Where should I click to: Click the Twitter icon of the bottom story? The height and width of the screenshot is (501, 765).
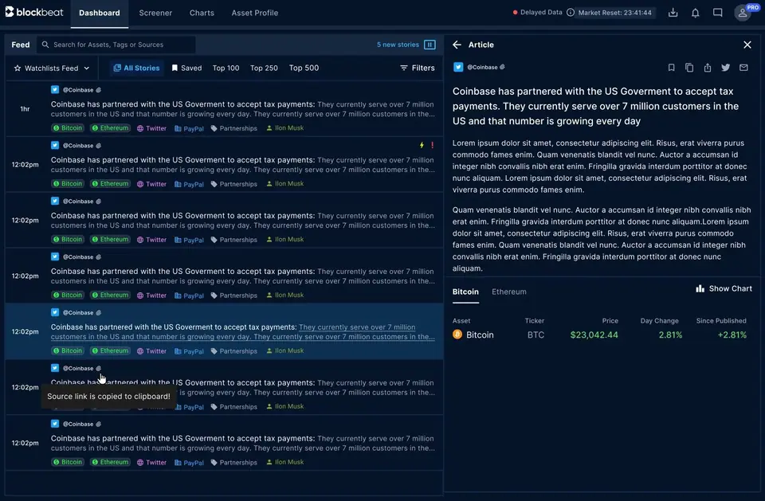pos(55,424)
